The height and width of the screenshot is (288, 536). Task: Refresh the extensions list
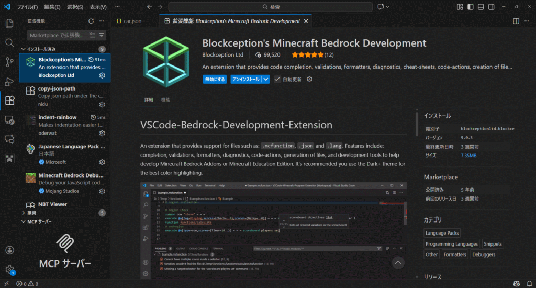point(91,21)
